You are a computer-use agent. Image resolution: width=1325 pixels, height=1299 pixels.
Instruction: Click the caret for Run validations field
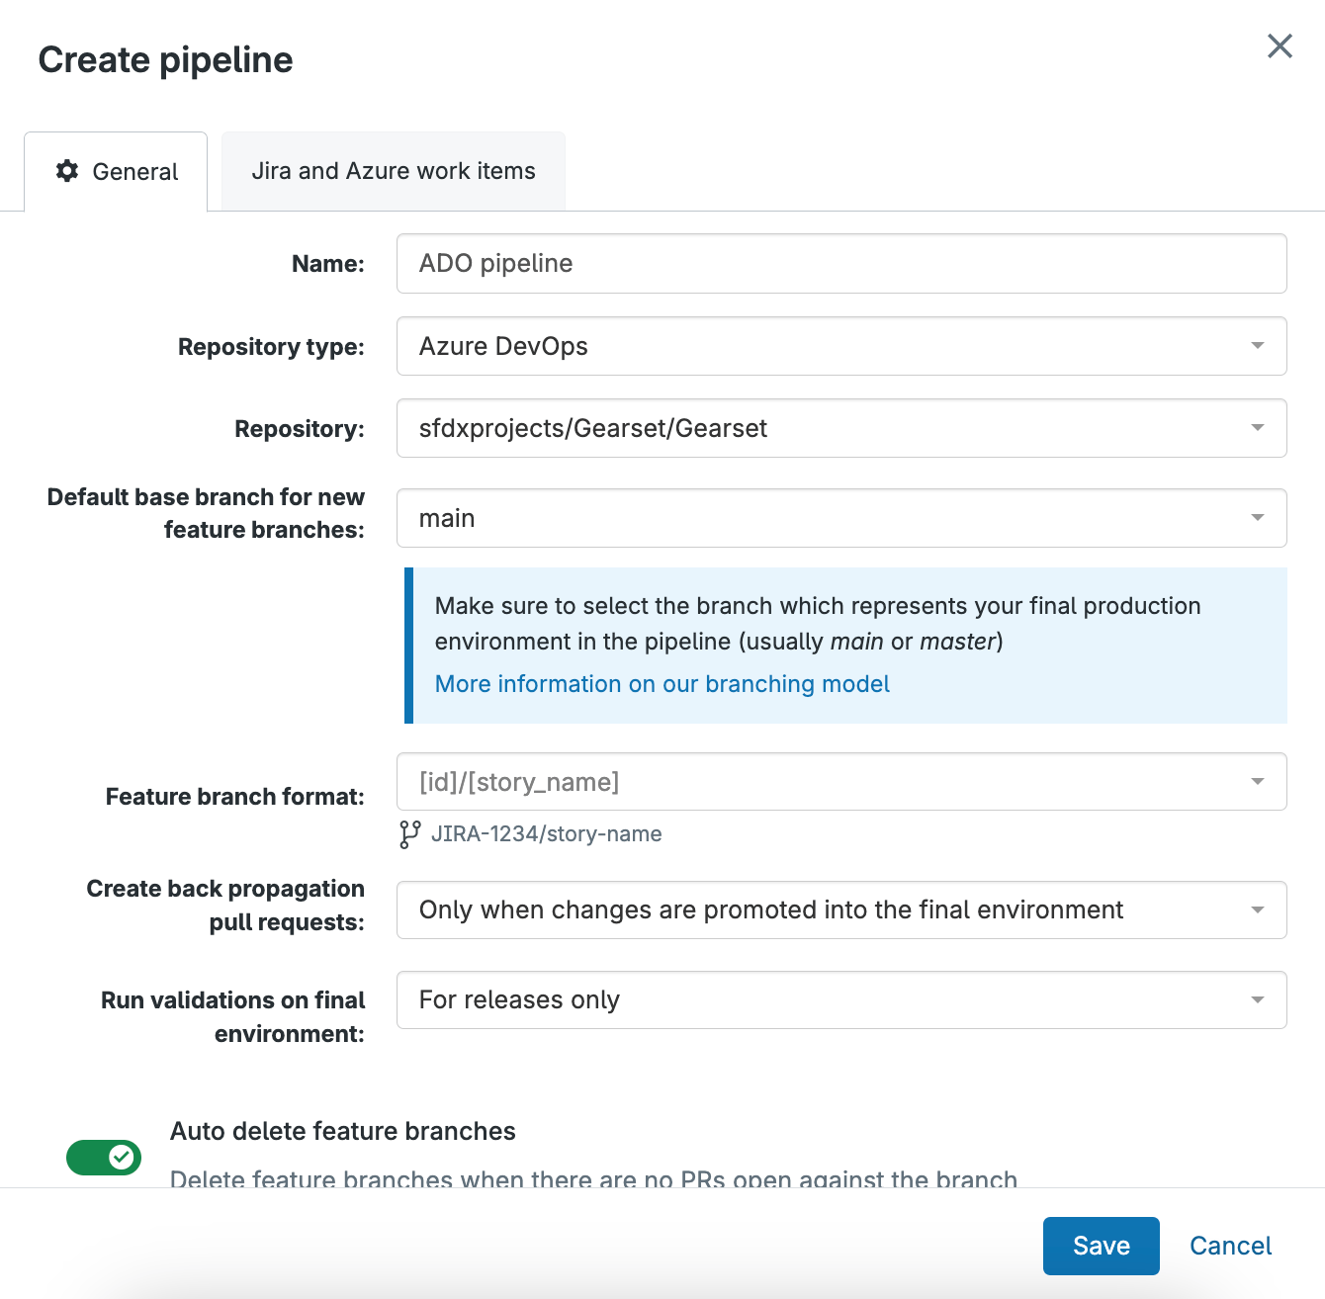pos(1257,1000)
